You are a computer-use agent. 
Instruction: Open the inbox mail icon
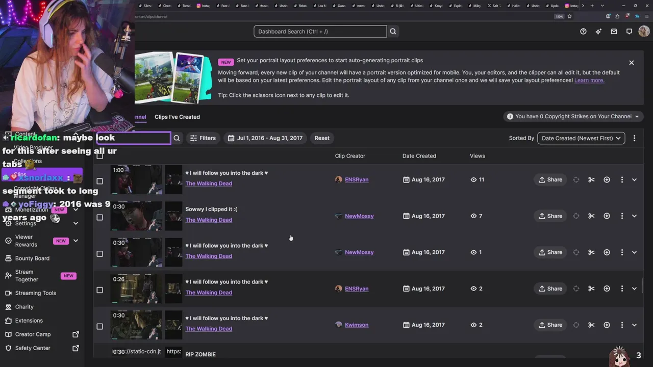tap(614, 32)
